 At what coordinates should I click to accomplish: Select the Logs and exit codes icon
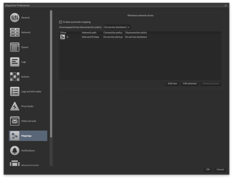pos(15,91)
